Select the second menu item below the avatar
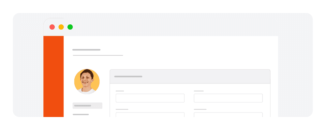This screenshot has width=326, height=130. pyautogui.click(x=81, y=114)
